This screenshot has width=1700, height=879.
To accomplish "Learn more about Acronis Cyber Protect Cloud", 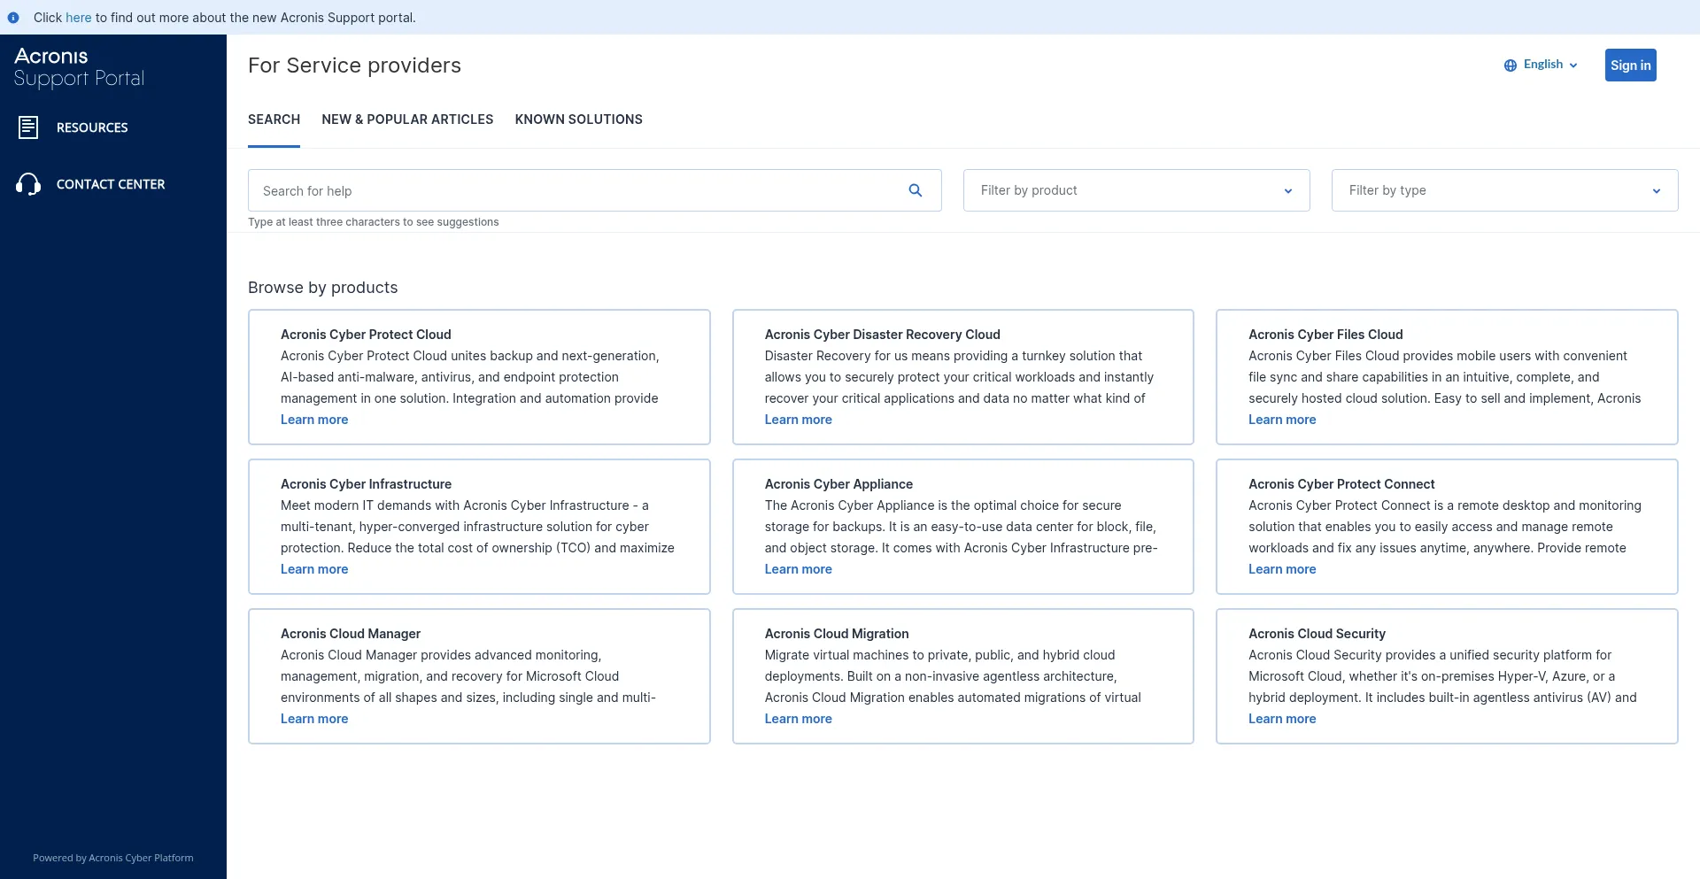I will click(314, 420).
